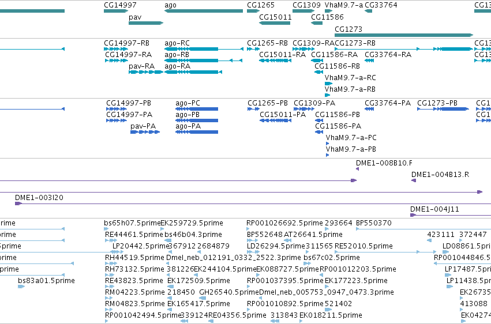Open EST EK018211.5prime
The image size is (491, 324).
pyautogui.click(x=331, y=315)
